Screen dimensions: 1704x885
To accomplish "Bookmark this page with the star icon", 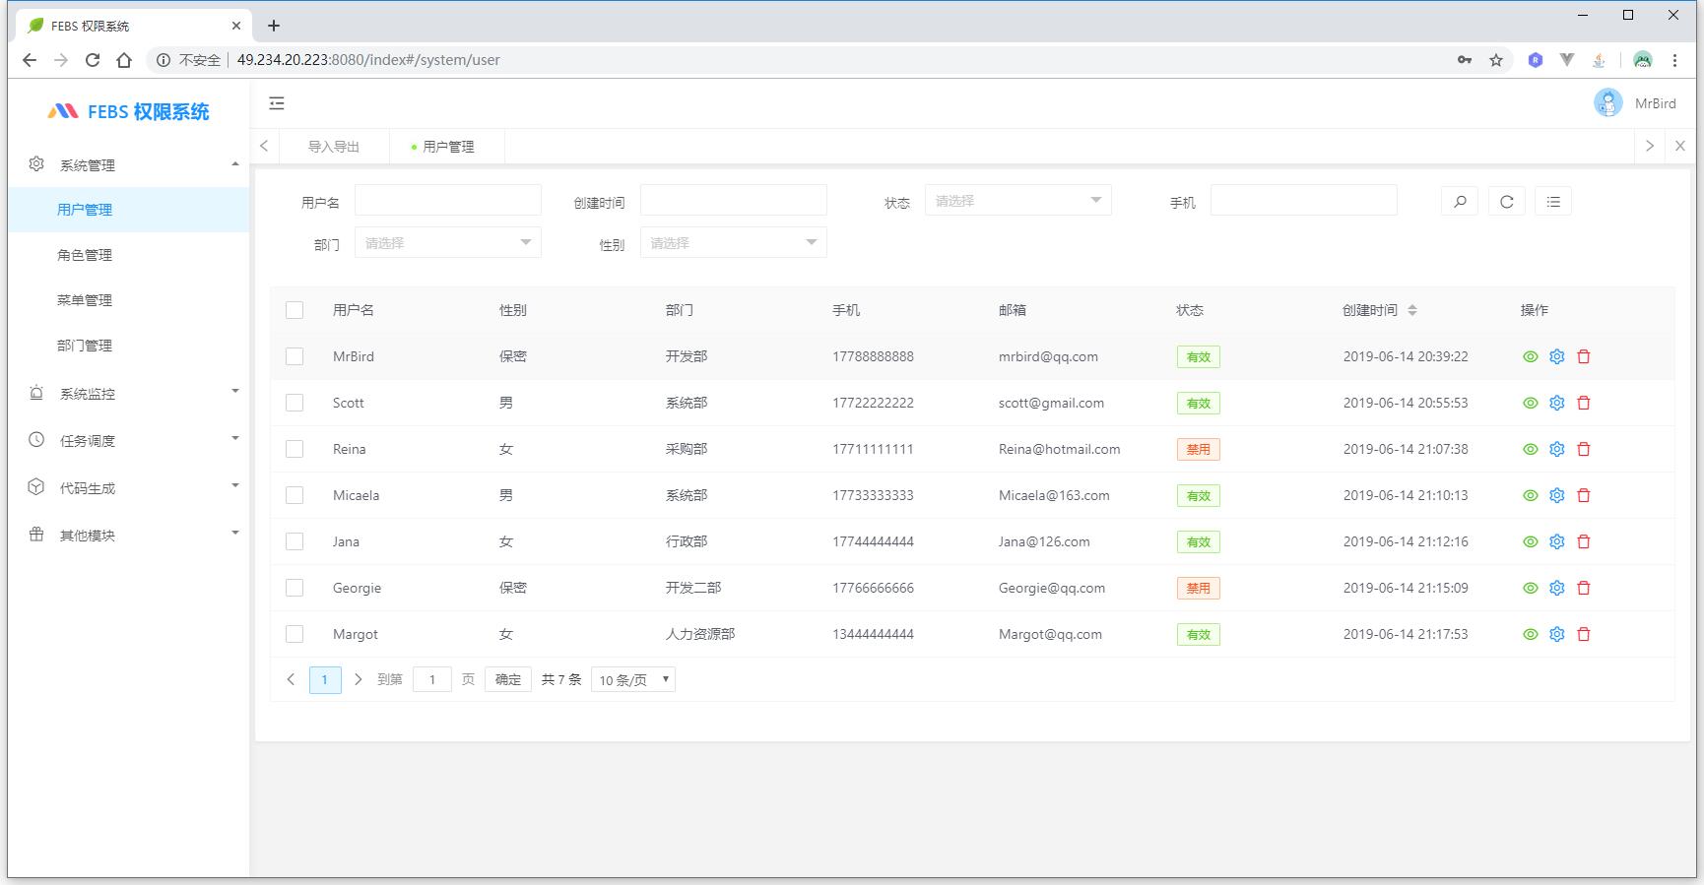I will [1496, 60].
